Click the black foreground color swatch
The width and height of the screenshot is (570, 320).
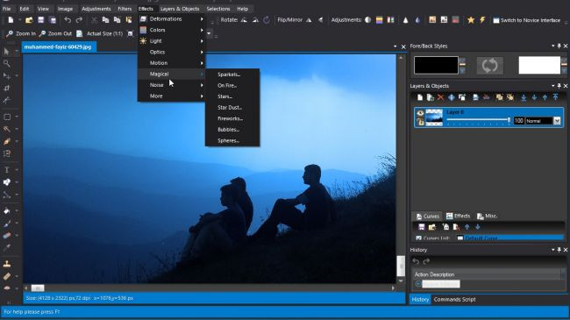[x=436, y=65]
